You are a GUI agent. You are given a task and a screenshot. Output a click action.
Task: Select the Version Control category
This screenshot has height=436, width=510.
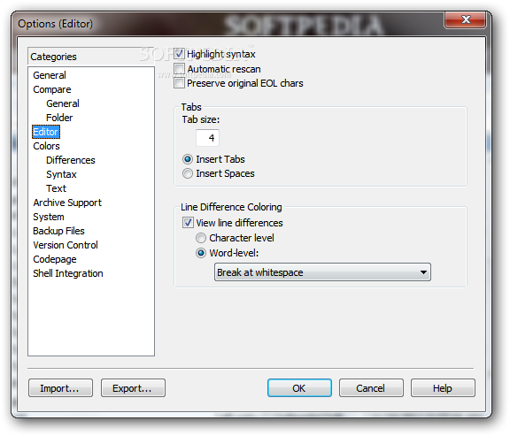click(x=66, y=245)
